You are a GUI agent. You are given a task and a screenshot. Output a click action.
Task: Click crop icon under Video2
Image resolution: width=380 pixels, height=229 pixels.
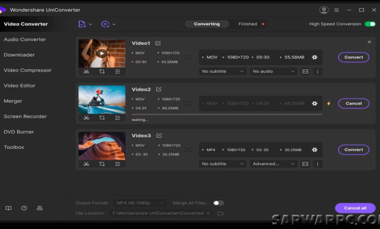point(102,118)
